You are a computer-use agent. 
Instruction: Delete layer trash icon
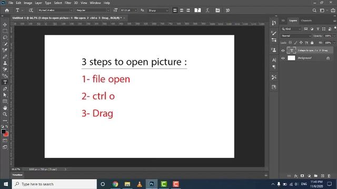click(329, 176)
